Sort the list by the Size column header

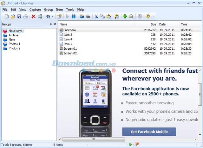point(146,24)
